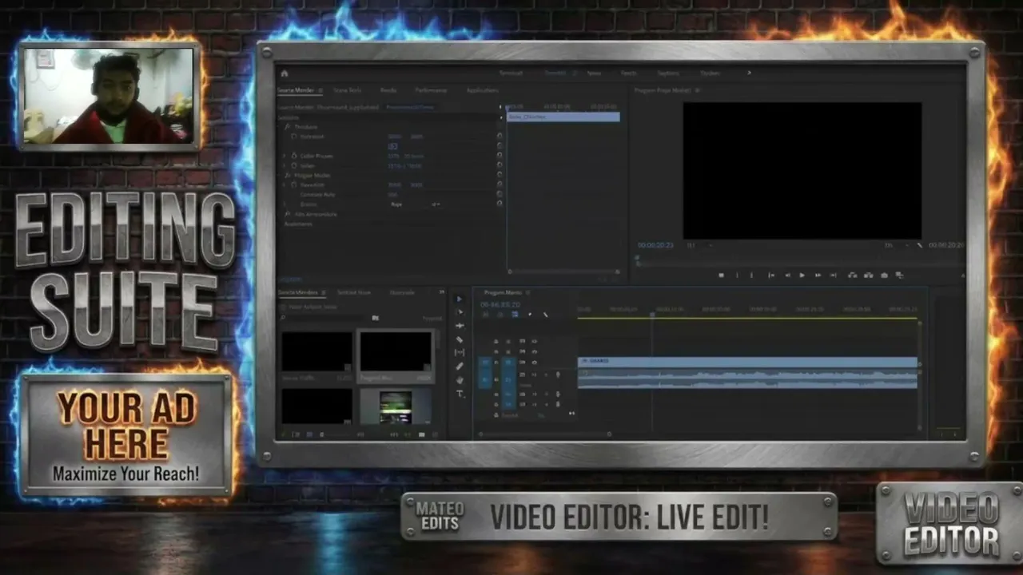Open the Effect Controls panel menu
1023x575 pixels.
tap(320, 91)
